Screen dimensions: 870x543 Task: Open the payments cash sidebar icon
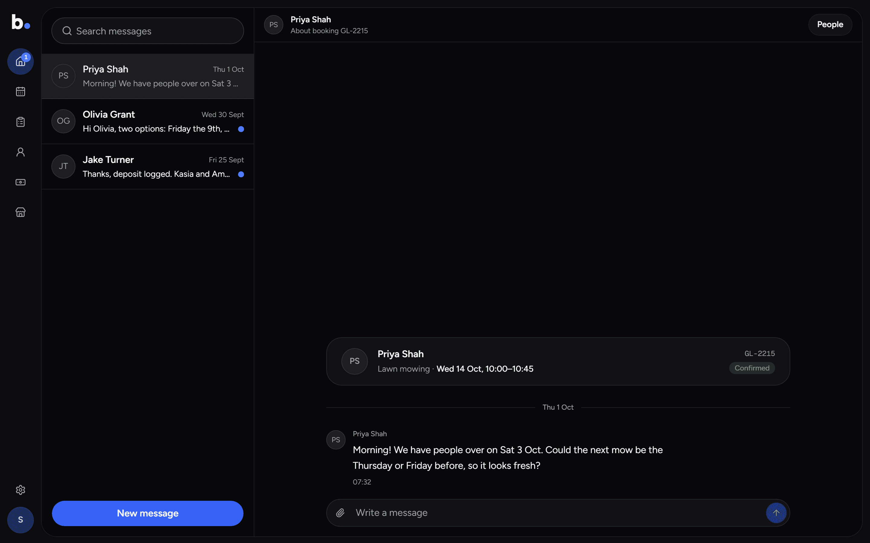pos(21,182)
